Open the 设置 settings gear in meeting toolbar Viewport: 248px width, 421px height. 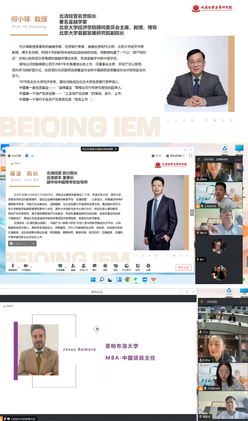point(148,266)
